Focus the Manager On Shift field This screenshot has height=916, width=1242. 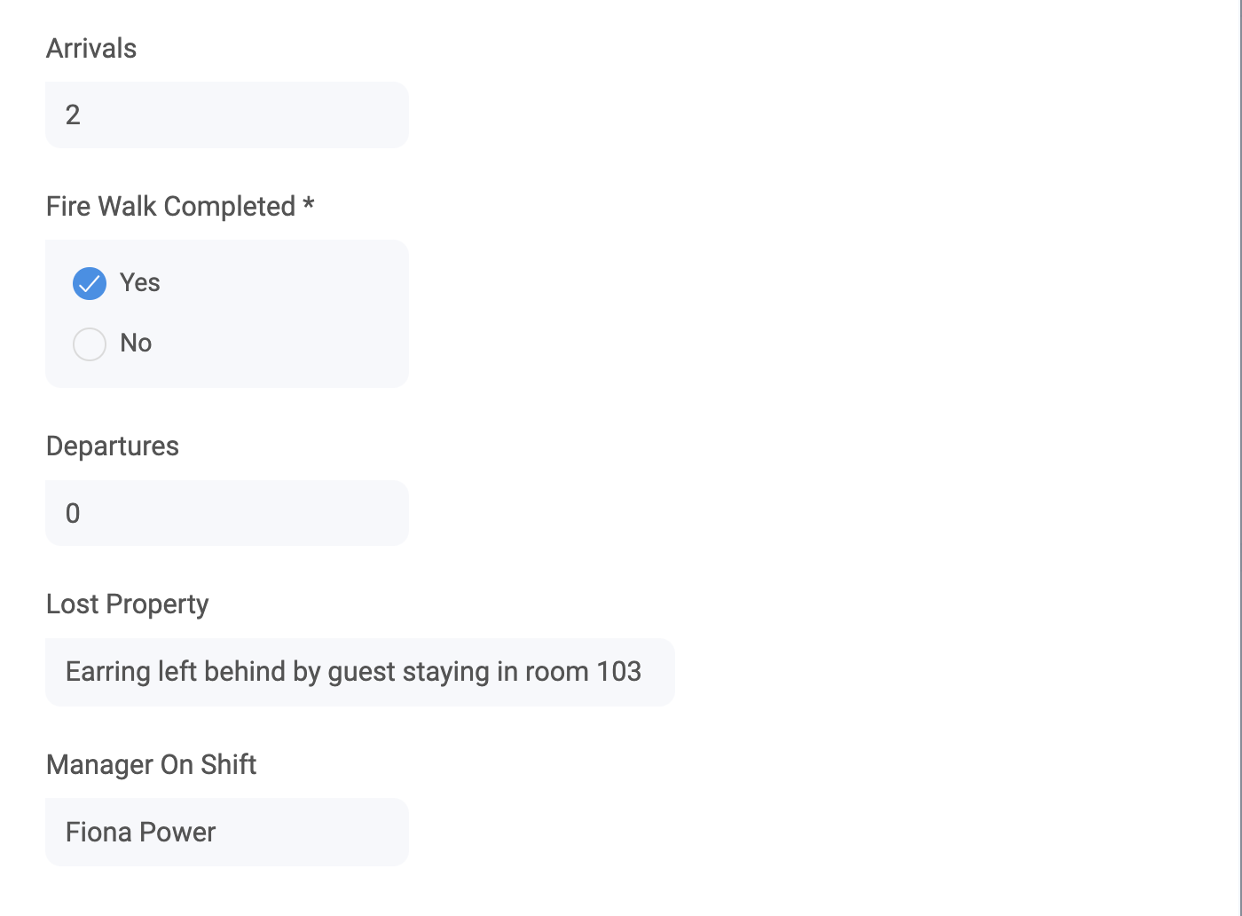(x=227, y=832)
